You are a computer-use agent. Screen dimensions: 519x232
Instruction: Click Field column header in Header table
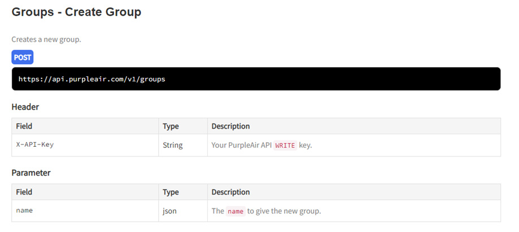[24, 126]
